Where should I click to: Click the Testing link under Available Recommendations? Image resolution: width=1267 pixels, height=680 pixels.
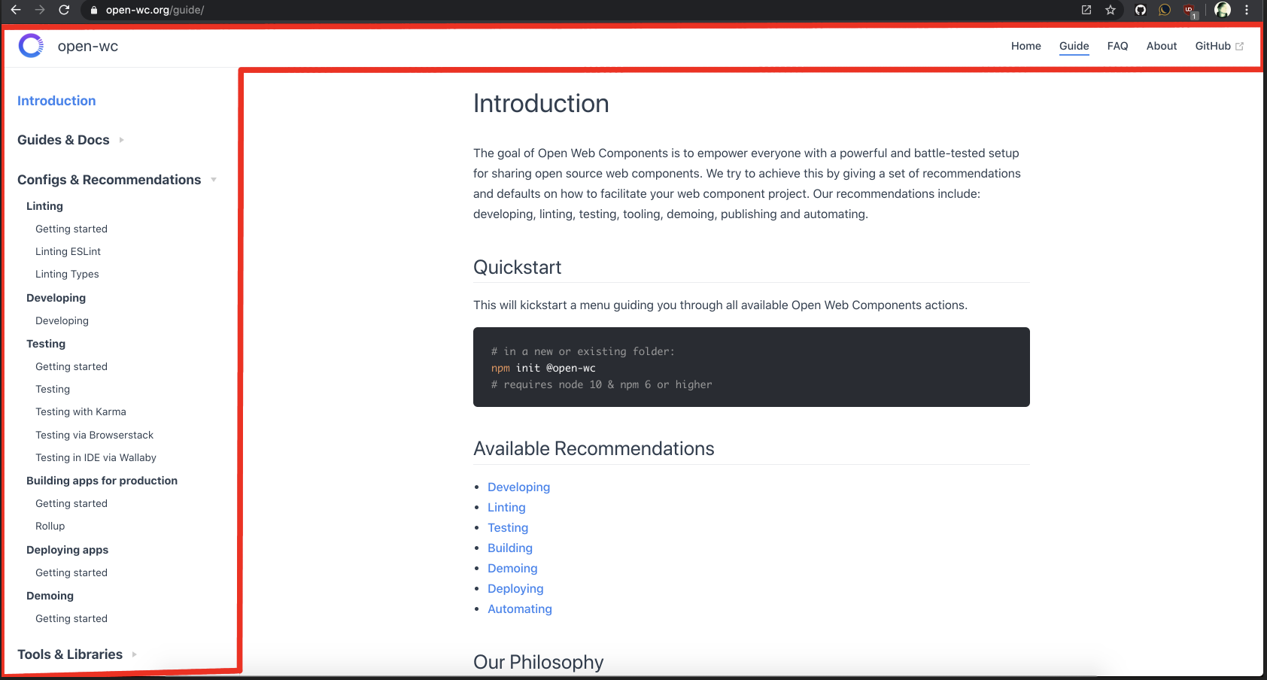tap(508, 527)
